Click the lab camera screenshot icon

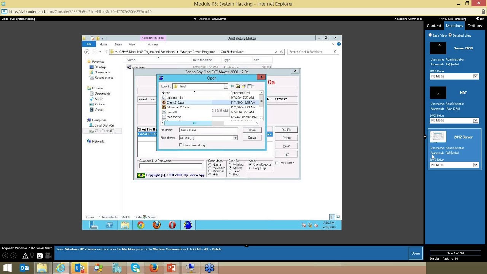pyautogui.click(x=40, y=256)
